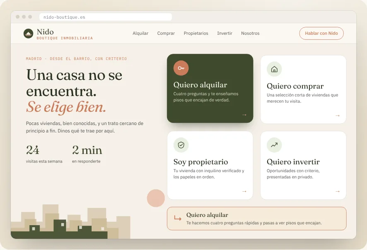Select the Quiero alquilar card title
Image resolution: width=367 pixels, height=250 pixels.
point(200,85)
